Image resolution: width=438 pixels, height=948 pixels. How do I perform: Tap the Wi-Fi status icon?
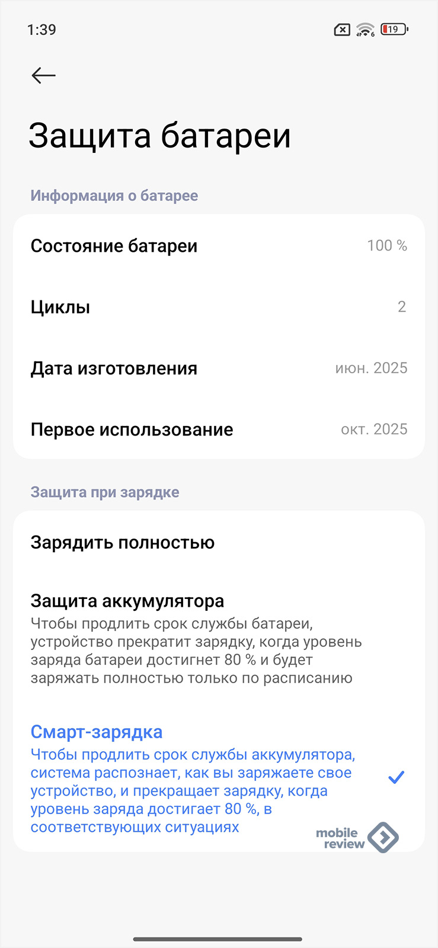[365, 30]
